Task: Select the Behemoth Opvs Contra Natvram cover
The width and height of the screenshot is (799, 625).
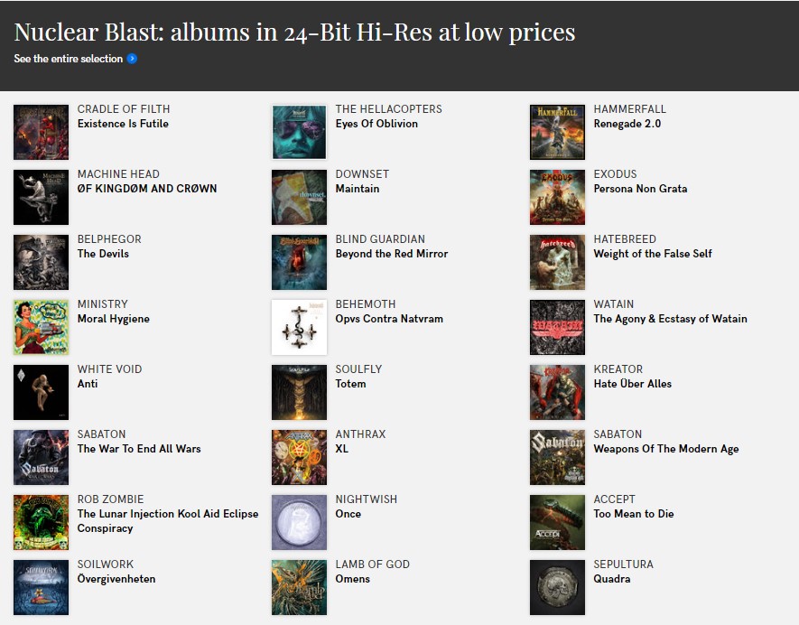Action: click(x=299, y=327)
